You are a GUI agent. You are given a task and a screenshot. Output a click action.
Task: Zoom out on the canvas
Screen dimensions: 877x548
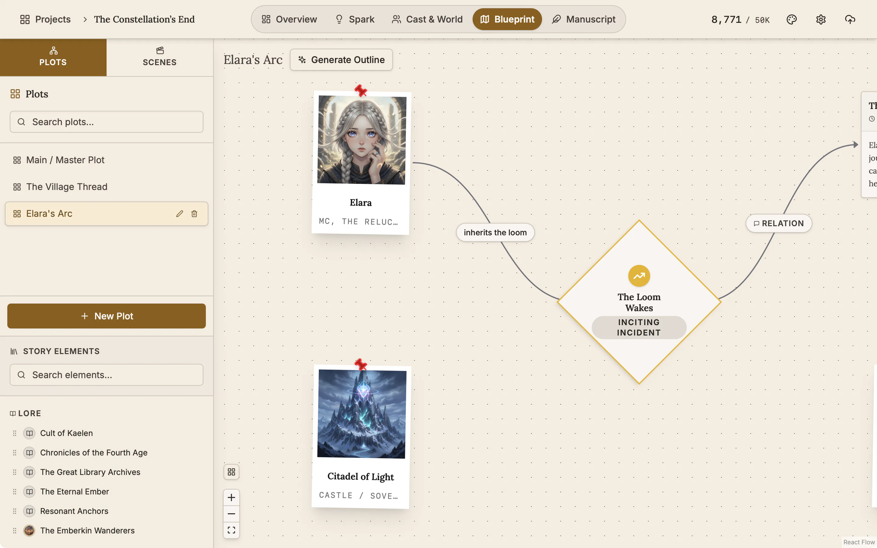231,514
